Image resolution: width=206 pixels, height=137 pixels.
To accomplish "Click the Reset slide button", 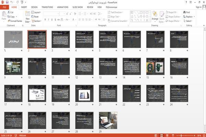I will [x=35, y=17].
